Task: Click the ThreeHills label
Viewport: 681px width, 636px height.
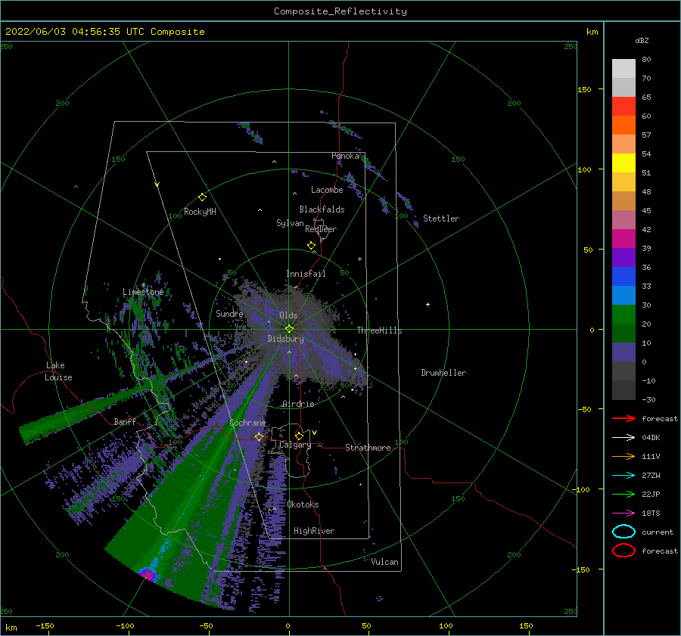Action: (380, 330)
